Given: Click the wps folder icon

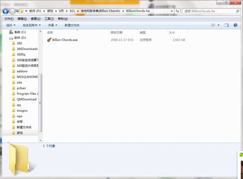Looking at the screenshot, I should (x=14, y=116).
